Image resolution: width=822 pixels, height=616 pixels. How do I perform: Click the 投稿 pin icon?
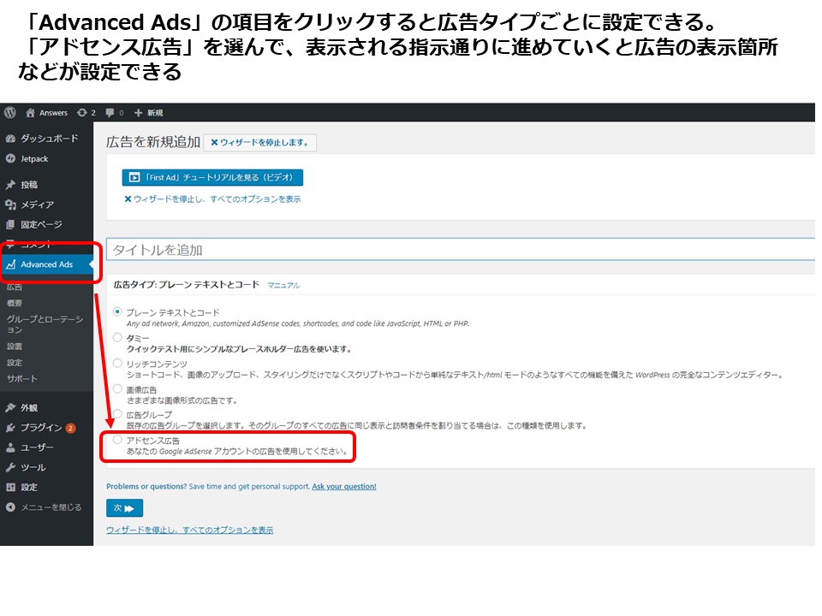[x=10, y=185]
